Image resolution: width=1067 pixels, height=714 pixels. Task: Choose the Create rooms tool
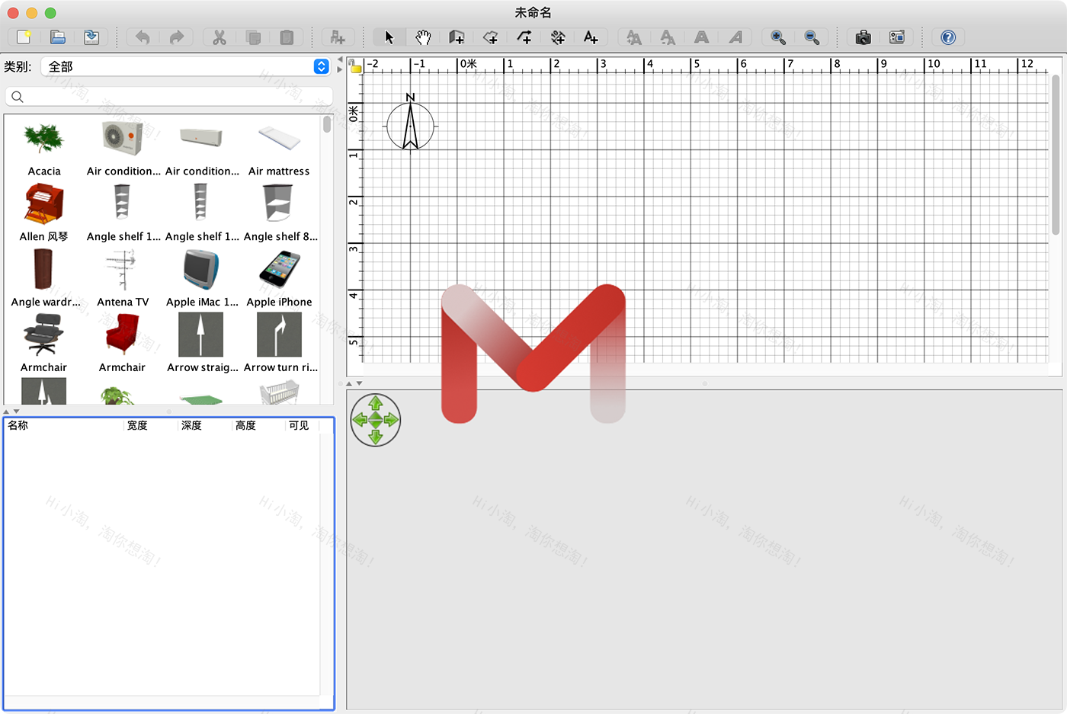(x=491, y=37)
